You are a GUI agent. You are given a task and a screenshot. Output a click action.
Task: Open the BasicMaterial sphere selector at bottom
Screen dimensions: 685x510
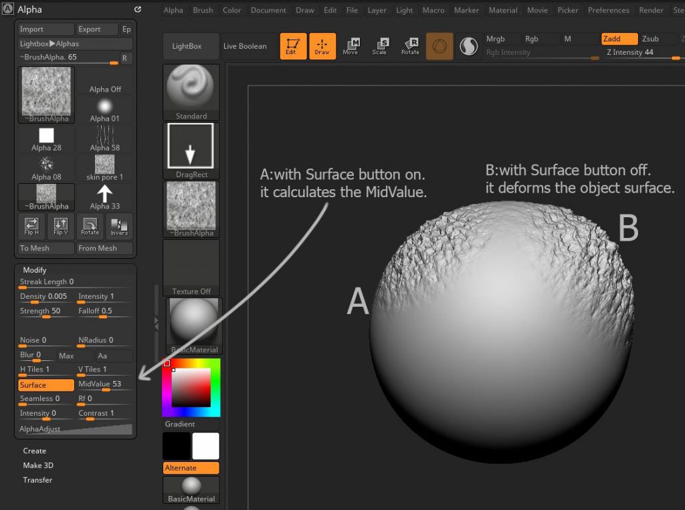click(x=191, y=490)
